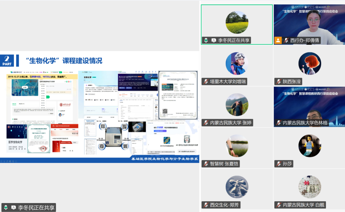The image size is (345, 212).
Task: Click the muted mic icon of 西交生化-郑芳
Action: coord(206,205)
